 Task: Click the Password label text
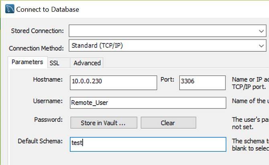(49, 119)
